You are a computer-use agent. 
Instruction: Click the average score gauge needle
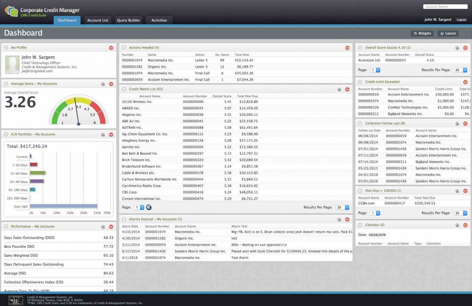coord(77,111)
